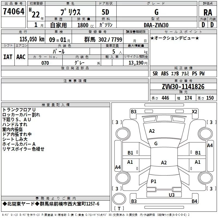Viewport: 218px width, 218px height.
Task: Select the エアB airbag equipment code
Action: pyautogui.click(x=175, y=74)
